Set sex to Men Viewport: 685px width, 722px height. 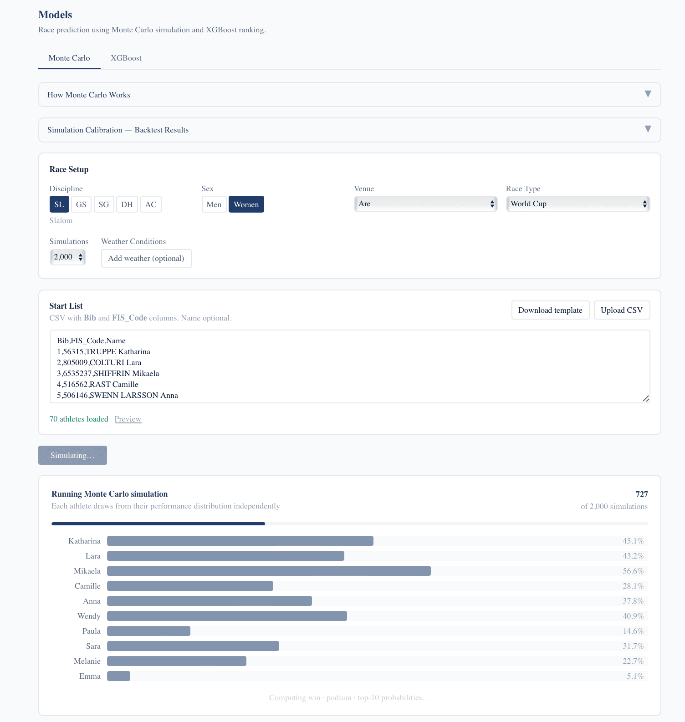click(x=214, y=204)
